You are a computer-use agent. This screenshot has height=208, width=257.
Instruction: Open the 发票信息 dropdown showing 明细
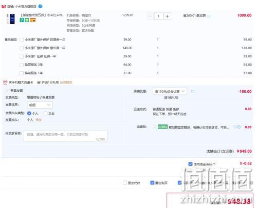pos(40,105)
